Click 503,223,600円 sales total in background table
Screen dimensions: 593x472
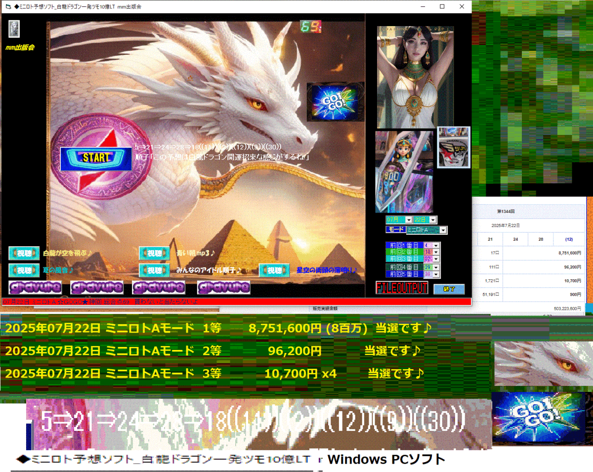pyautogui.click(x=567, y=308)
